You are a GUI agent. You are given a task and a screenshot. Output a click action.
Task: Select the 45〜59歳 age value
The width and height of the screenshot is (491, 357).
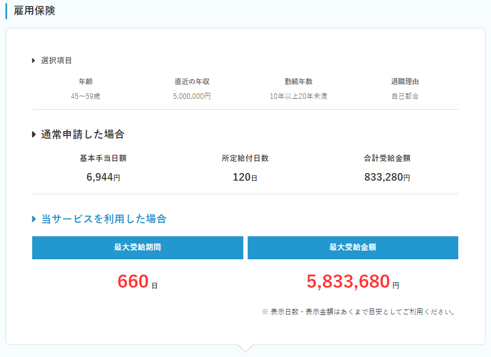86,96
